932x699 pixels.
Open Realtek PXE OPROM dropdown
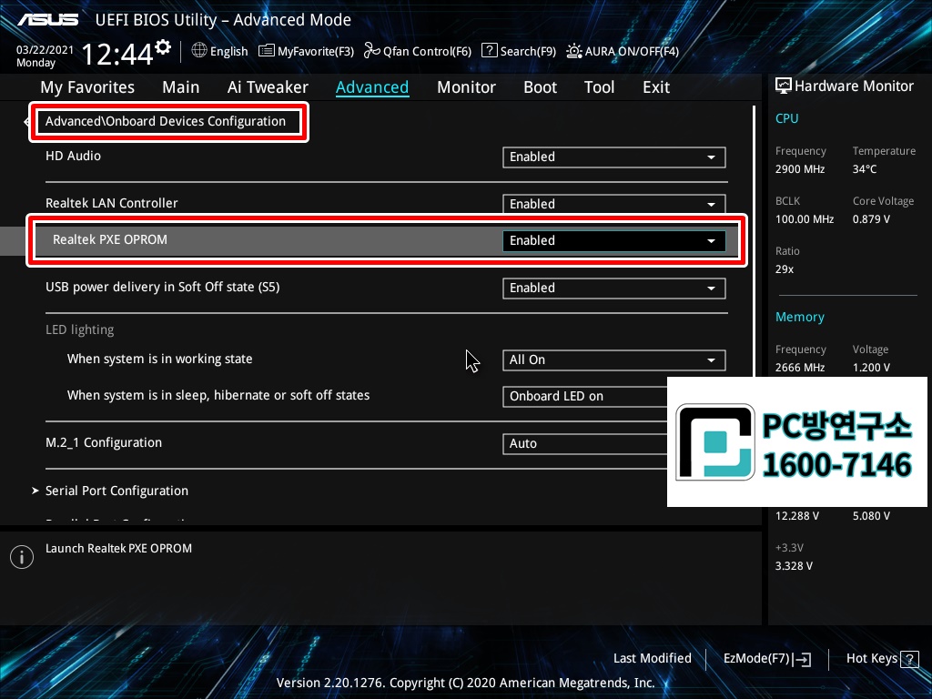[x=614, y=240]
